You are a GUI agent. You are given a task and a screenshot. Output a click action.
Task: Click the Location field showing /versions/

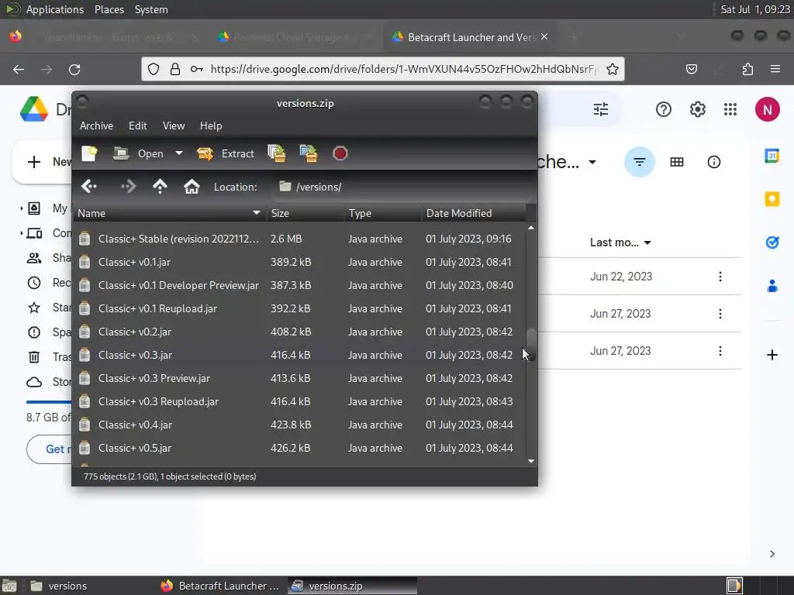pyautogui.click(x=403, y=187)
